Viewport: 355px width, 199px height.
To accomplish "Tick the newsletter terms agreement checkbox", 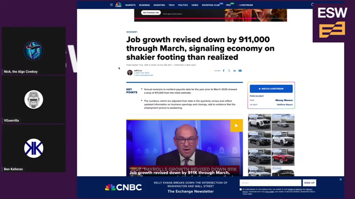I will (240, 189).
